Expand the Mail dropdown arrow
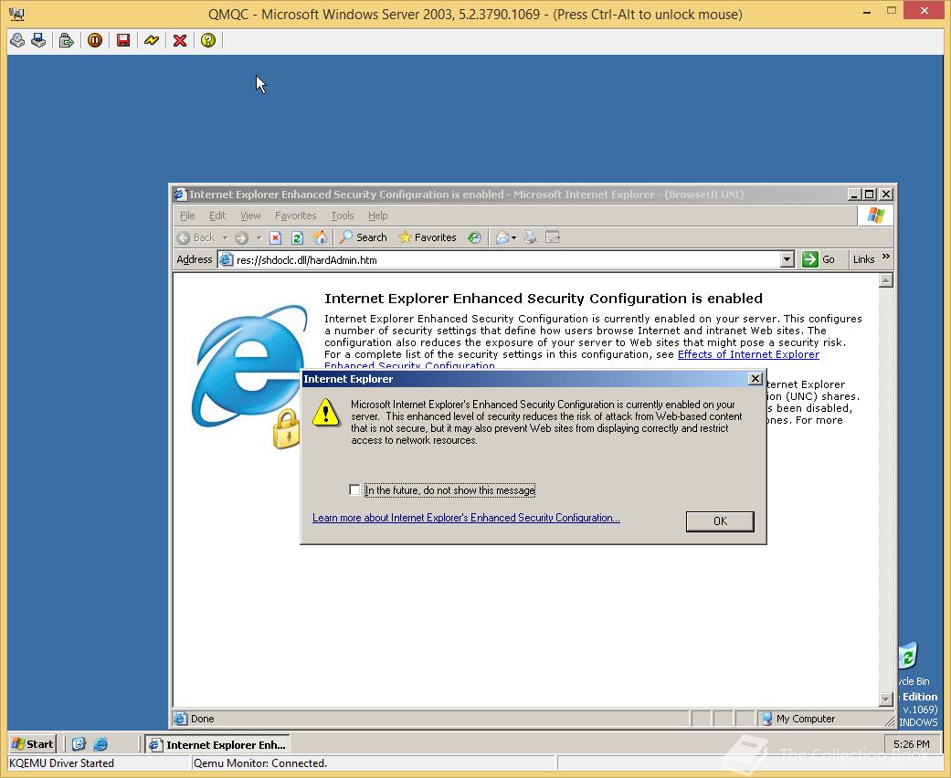This screenshot has width=951, height=778. [x=513, y=237]
